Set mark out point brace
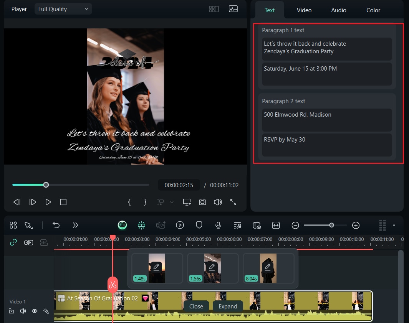This screenshot has height=323, width=409. click(145, 202)
